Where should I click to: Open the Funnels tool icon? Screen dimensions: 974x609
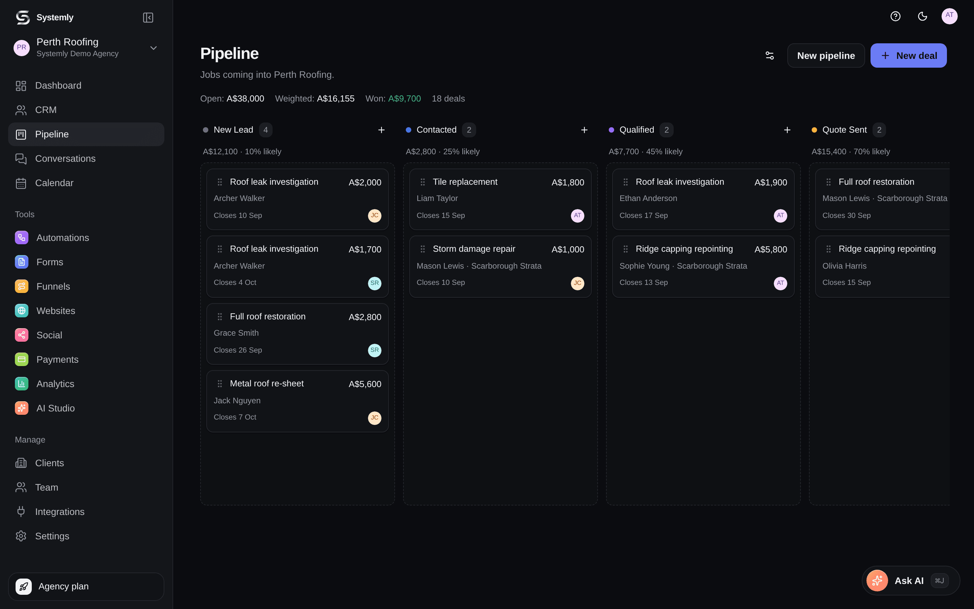pos(22,286)
